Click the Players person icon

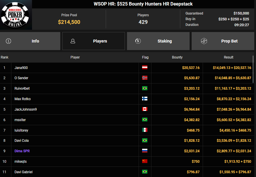click(x=73, y=41)
